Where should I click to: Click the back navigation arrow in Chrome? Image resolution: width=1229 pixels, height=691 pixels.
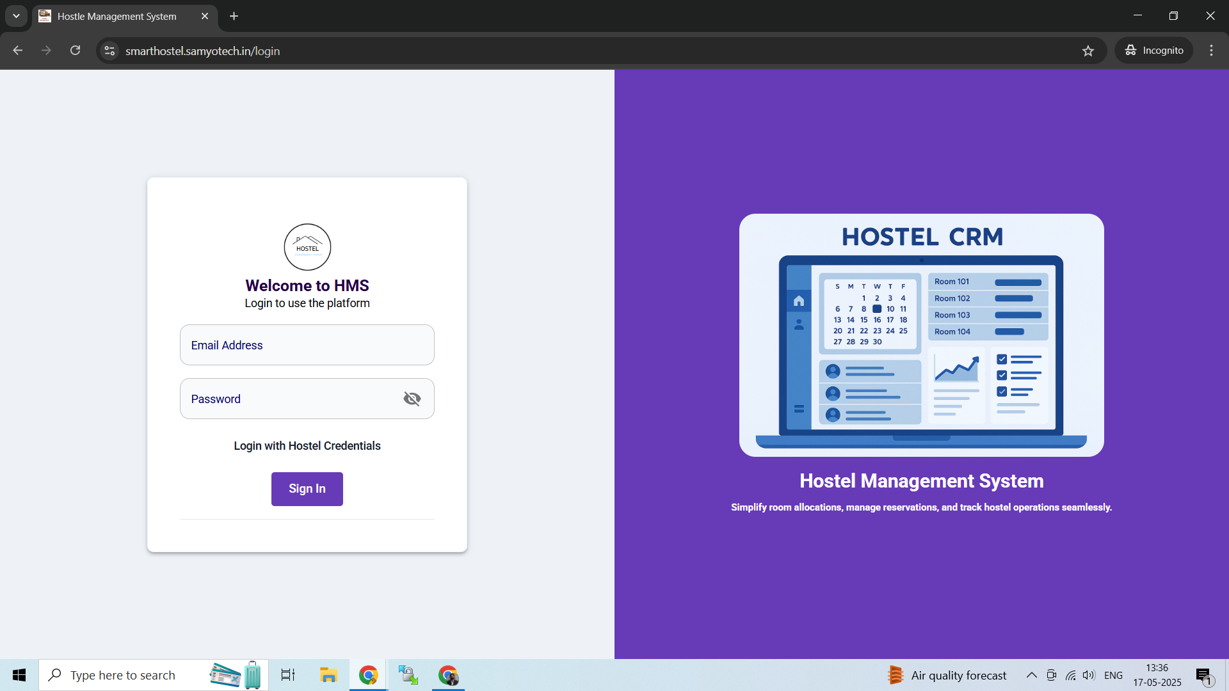tap(17, 51)
